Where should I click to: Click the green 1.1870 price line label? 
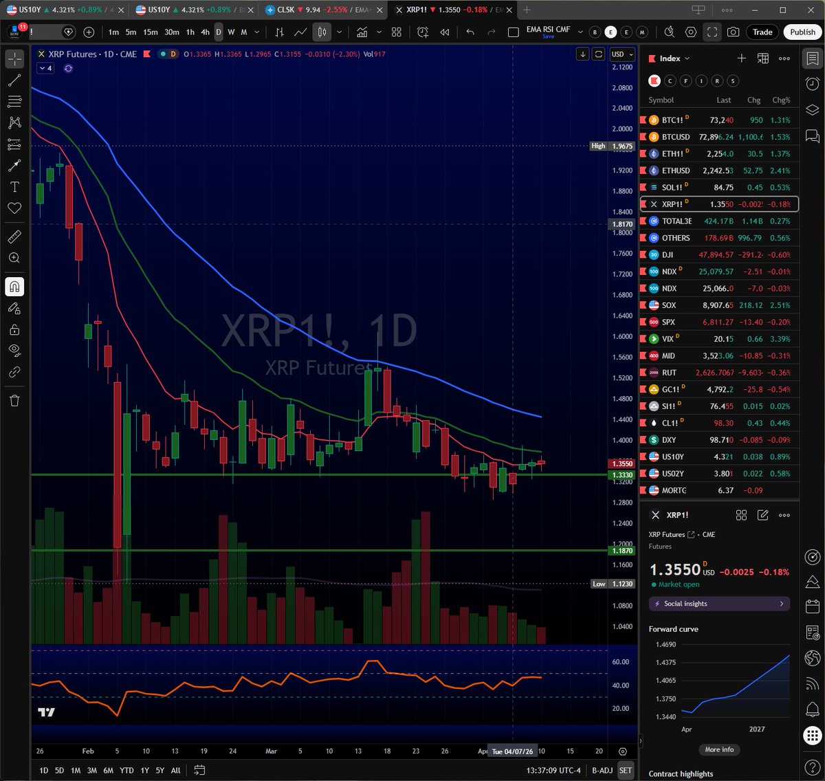point(621,551)
